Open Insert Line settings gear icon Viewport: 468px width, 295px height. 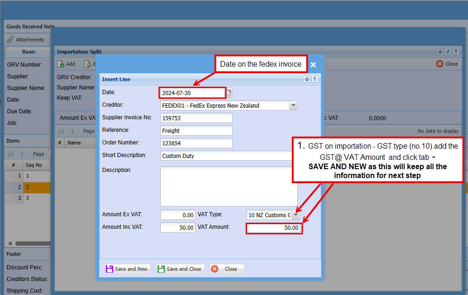point(307,79)
